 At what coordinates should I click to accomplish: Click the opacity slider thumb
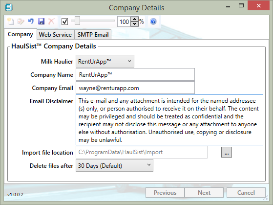[x=78, y=21]
